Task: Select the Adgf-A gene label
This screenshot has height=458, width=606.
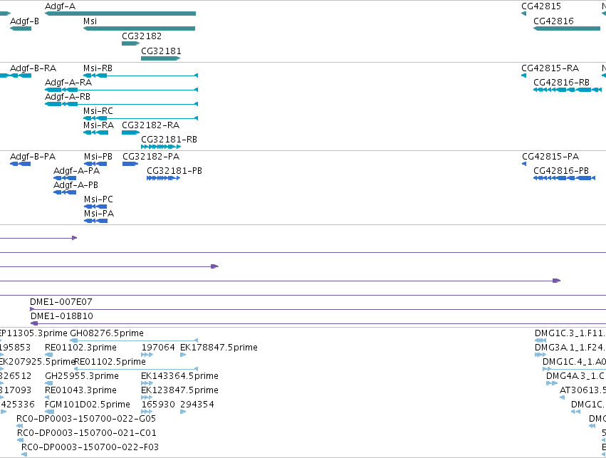Action: 61,6
